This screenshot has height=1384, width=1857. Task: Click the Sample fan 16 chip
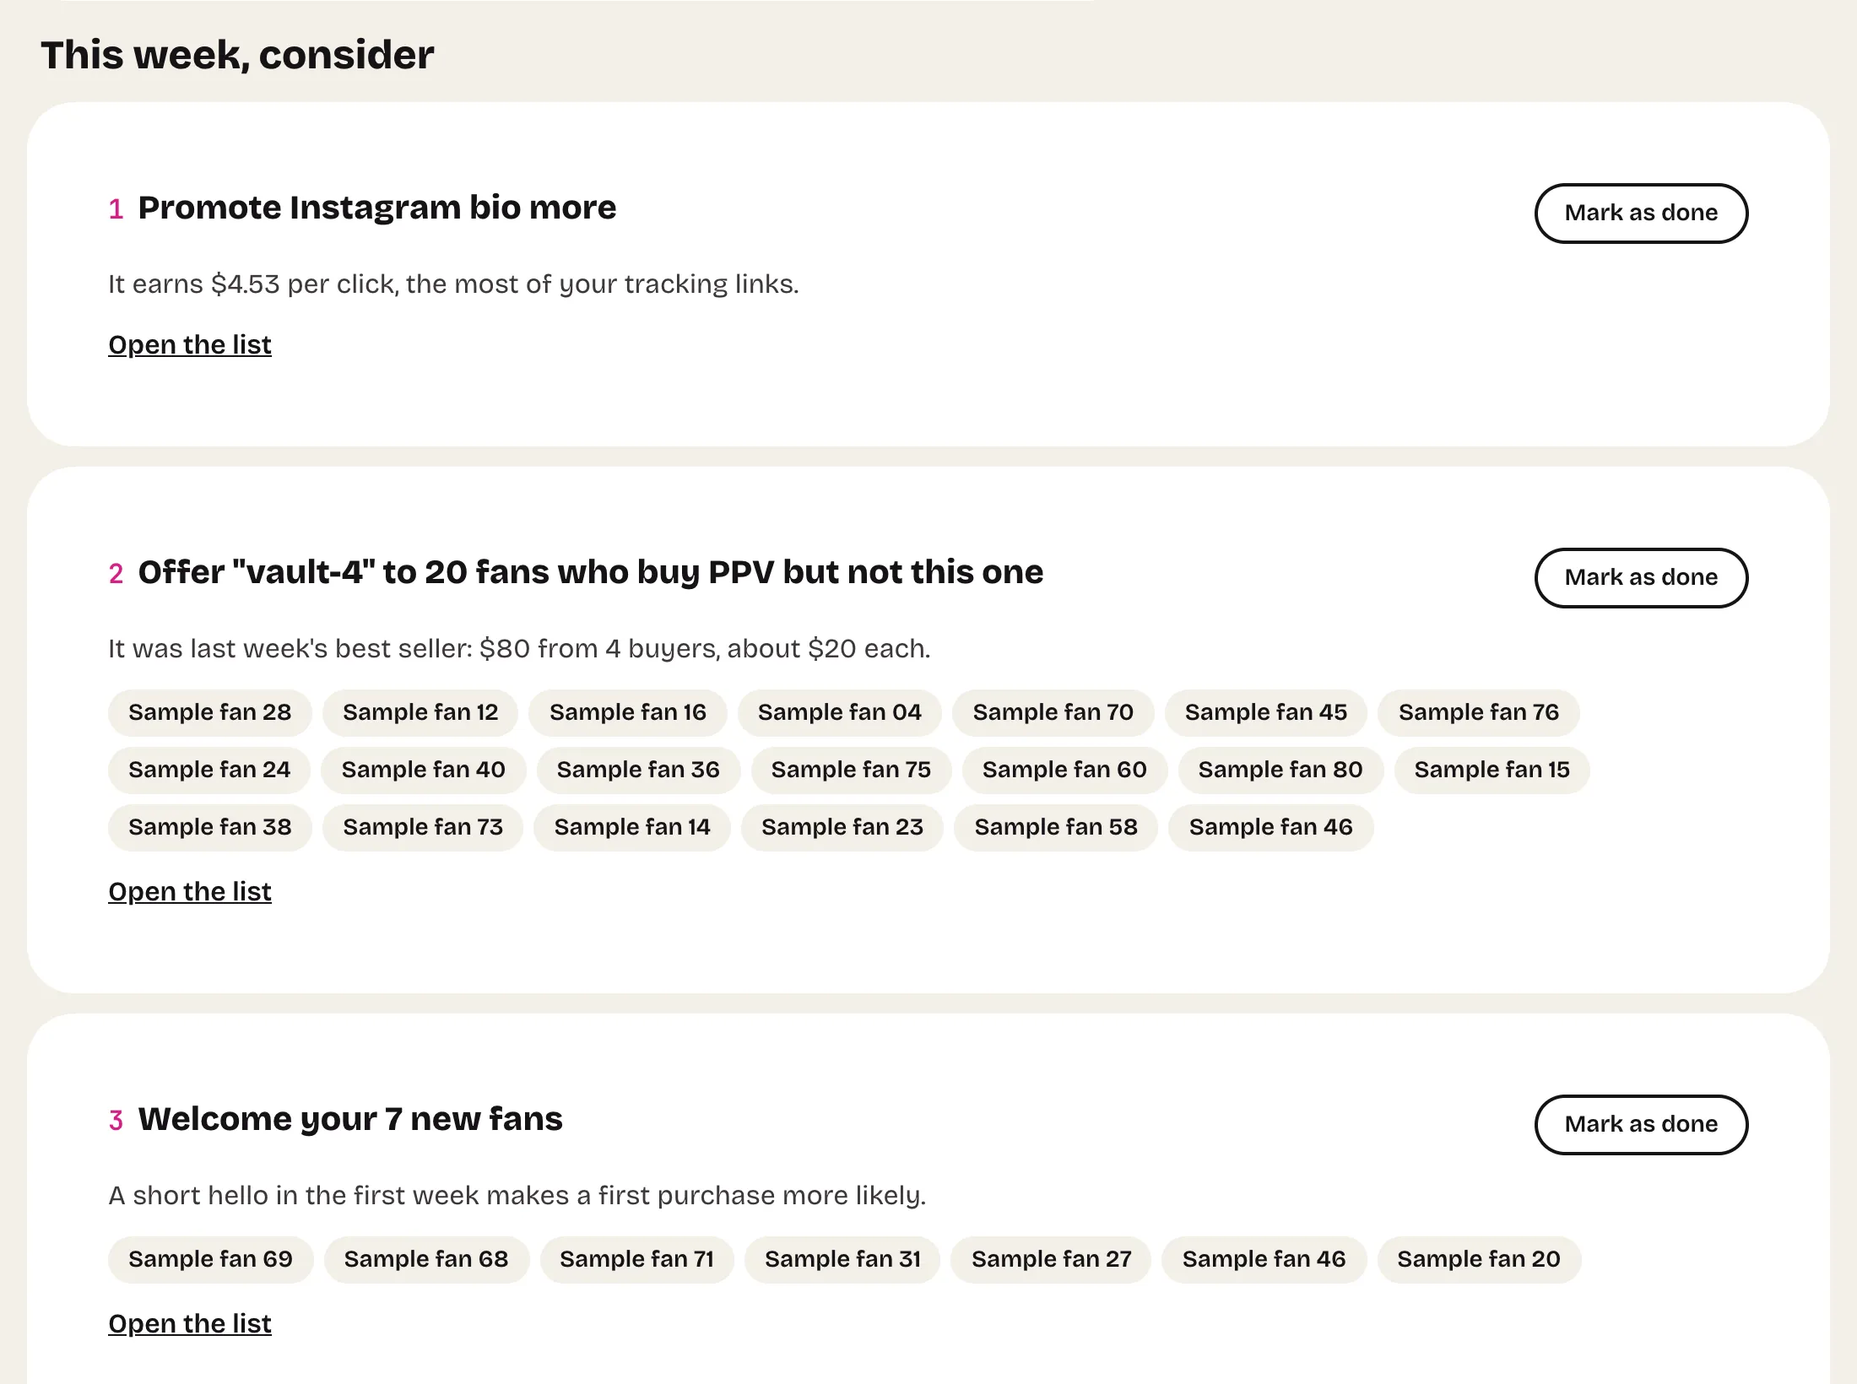click(x=628, y=712)
